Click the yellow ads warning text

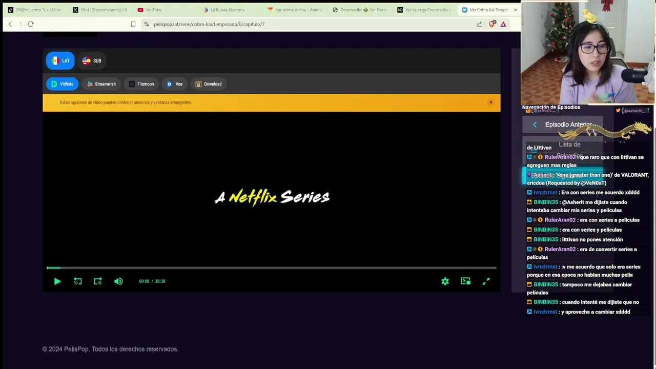click(x=126, y=102)
